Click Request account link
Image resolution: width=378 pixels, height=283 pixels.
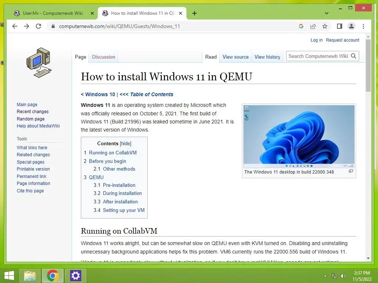343,40
